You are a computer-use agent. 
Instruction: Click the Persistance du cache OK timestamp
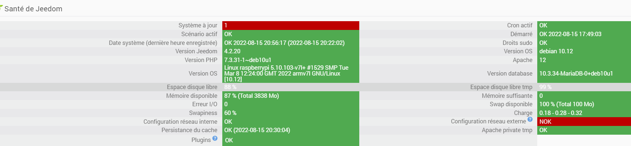pyautogui.click(x=257, y=130)
